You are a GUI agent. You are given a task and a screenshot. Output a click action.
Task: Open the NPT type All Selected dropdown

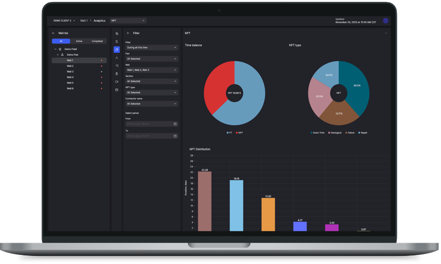point(152,93)
